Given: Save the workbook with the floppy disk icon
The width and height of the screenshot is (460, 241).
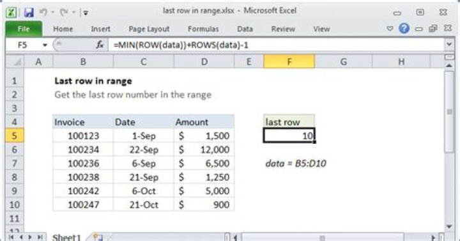Looking at the screenshot, I should (x=29, y=12).
